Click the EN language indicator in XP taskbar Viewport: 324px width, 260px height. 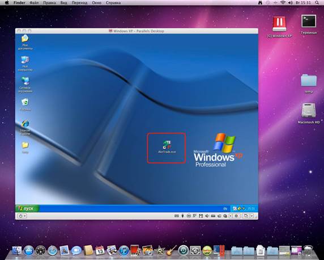pos(225,208)
